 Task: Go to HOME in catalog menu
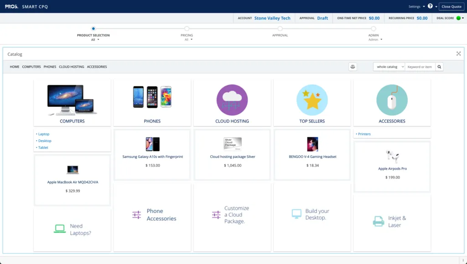pyautogui.click(x=15, y=67)
